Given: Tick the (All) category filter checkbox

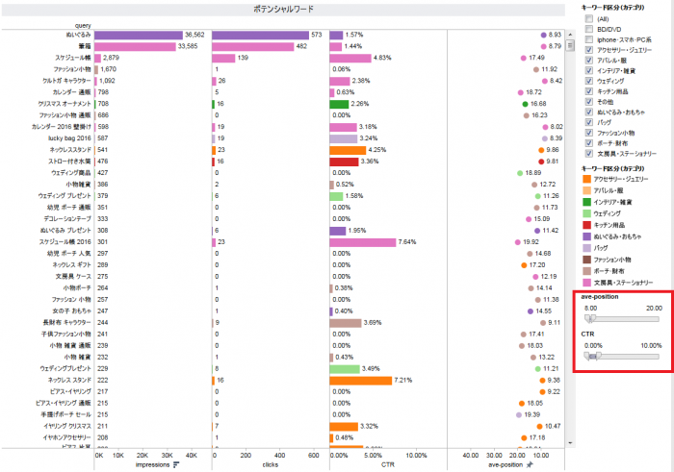Looking at the screenshot, I should pyautogui.click(x=589, y=19).
